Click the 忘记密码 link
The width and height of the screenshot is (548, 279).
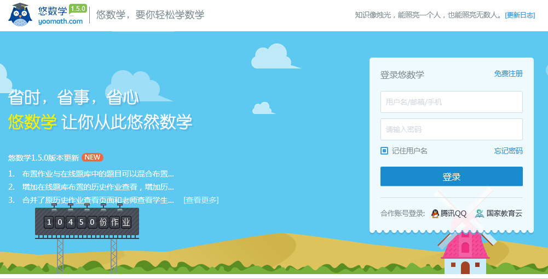coord(508,151)
